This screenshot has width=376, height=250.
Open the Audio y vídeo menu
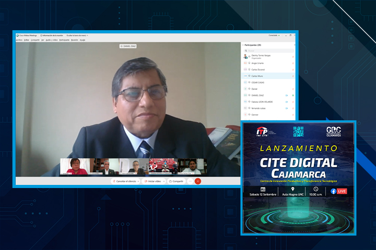[x=51, y=40]
